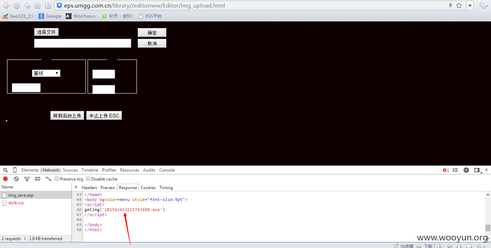The width and height of the screenshot is (491, 248).
Task: Click the 下载 download status bar item
Action: tap(425, 246)
